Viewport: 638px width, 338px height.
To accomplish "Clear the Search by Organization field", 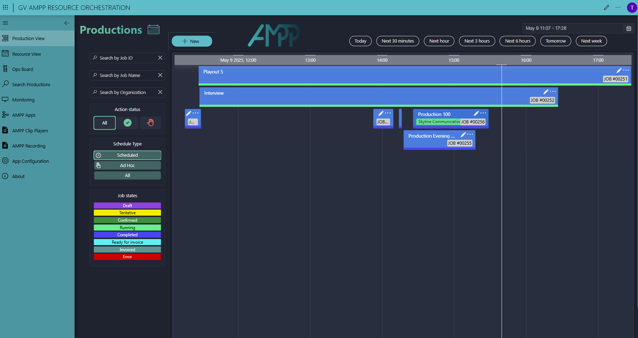I will coord(160,92).
